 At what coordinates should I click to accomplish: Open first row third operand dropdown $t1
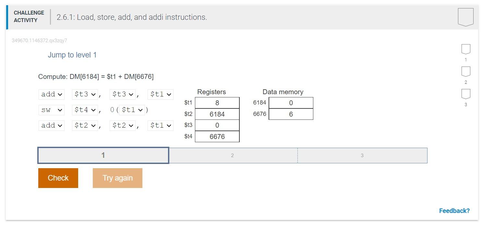click(160, 94)
